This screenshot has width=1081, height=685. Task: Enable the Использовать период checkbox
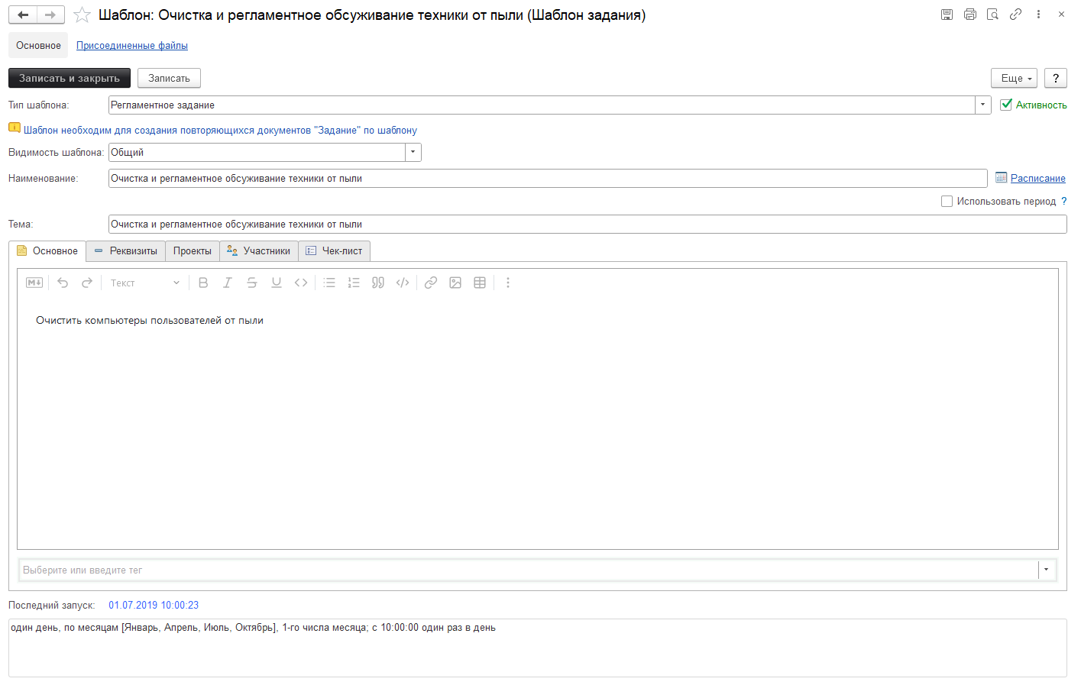tap(947, 202)
